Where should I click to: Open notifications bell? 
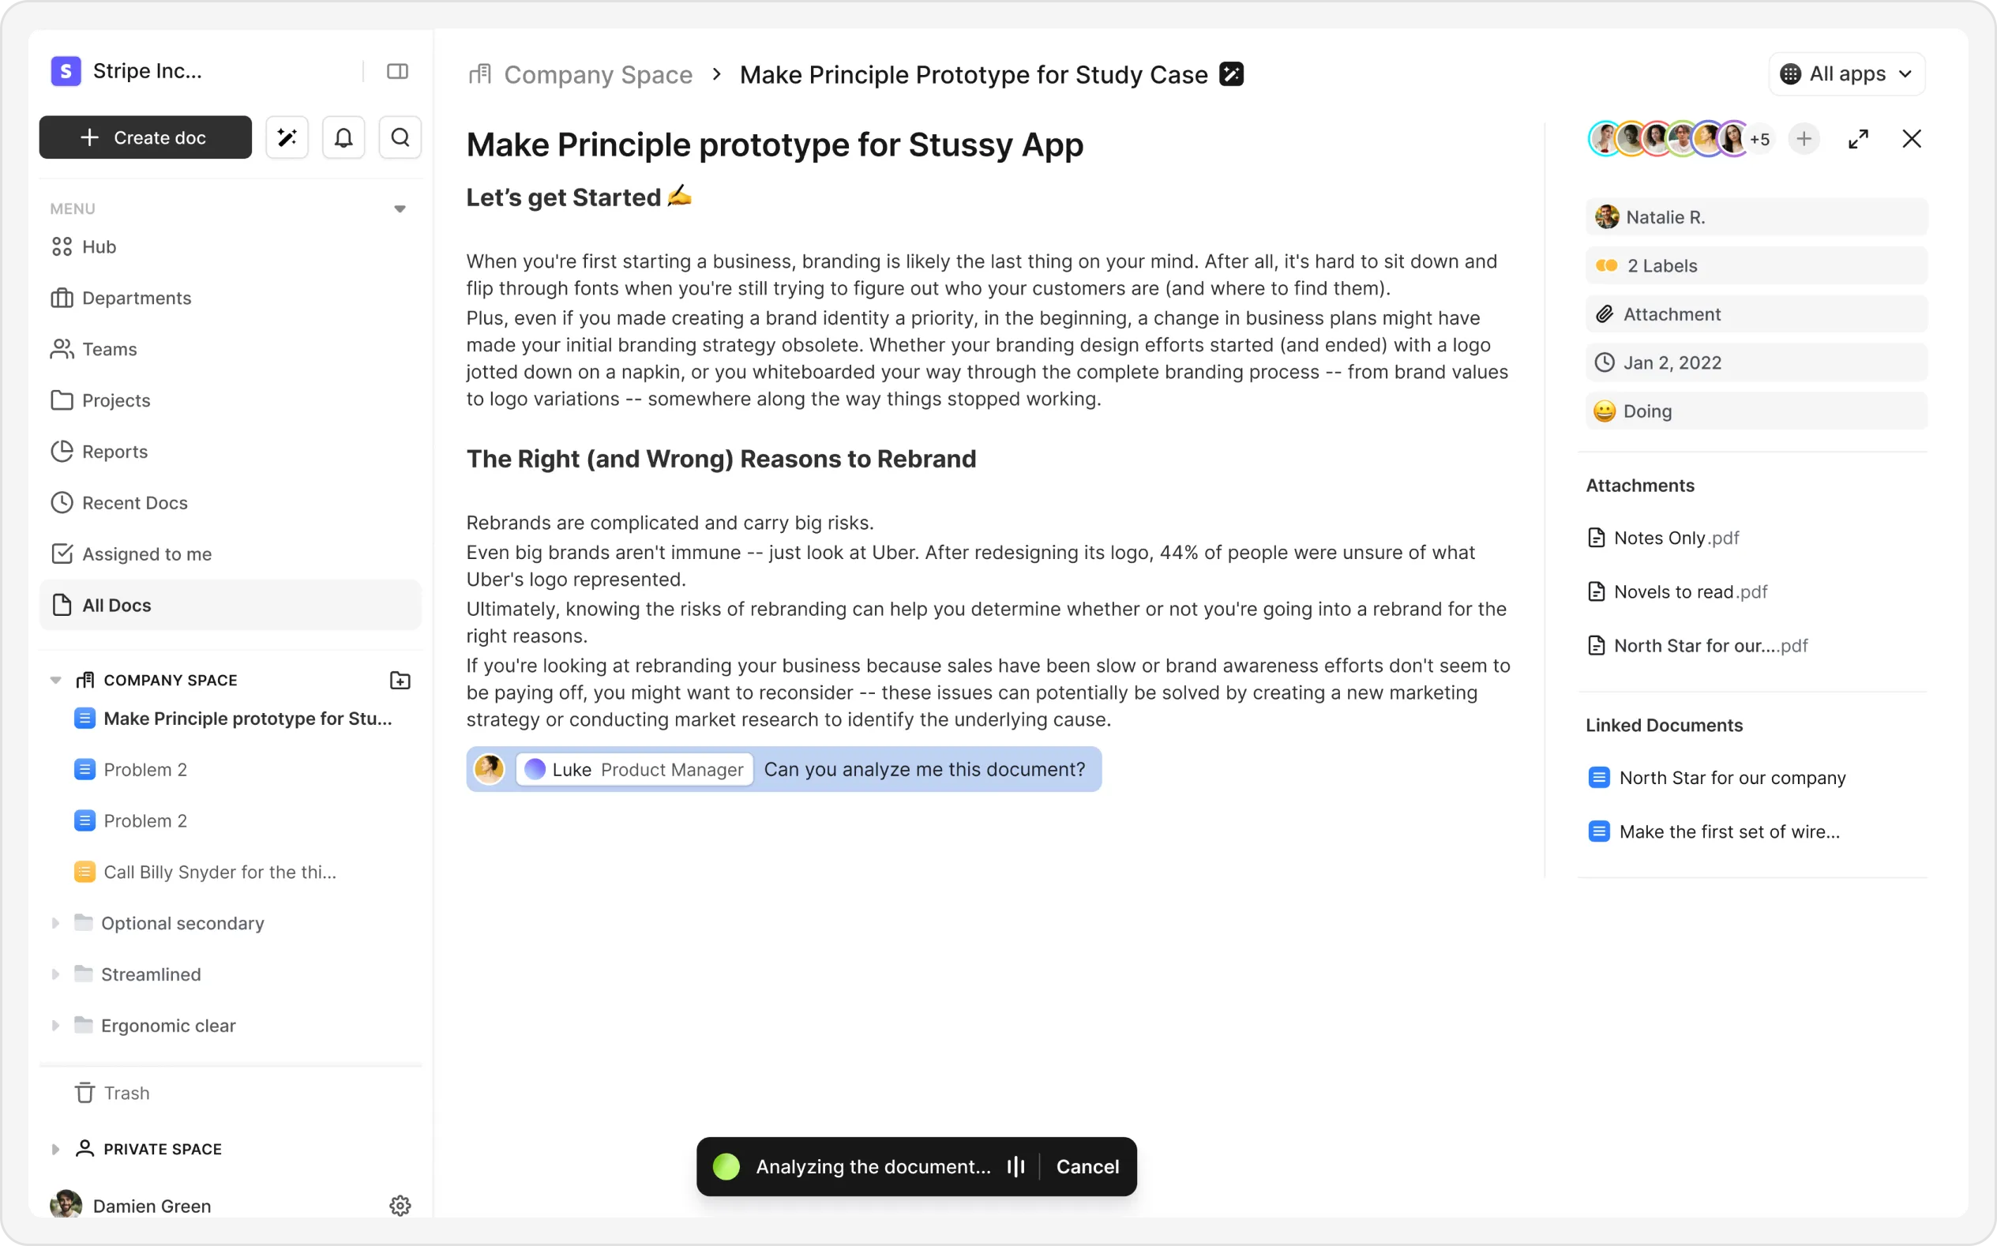[x=343, y=137]
